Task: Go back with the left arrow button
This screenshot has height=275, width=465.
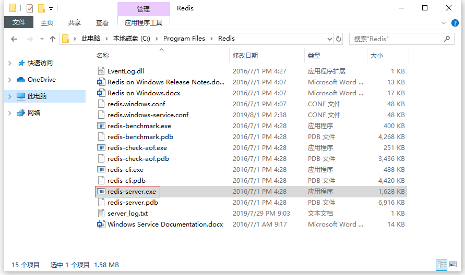Action: [x=14, y=39]
